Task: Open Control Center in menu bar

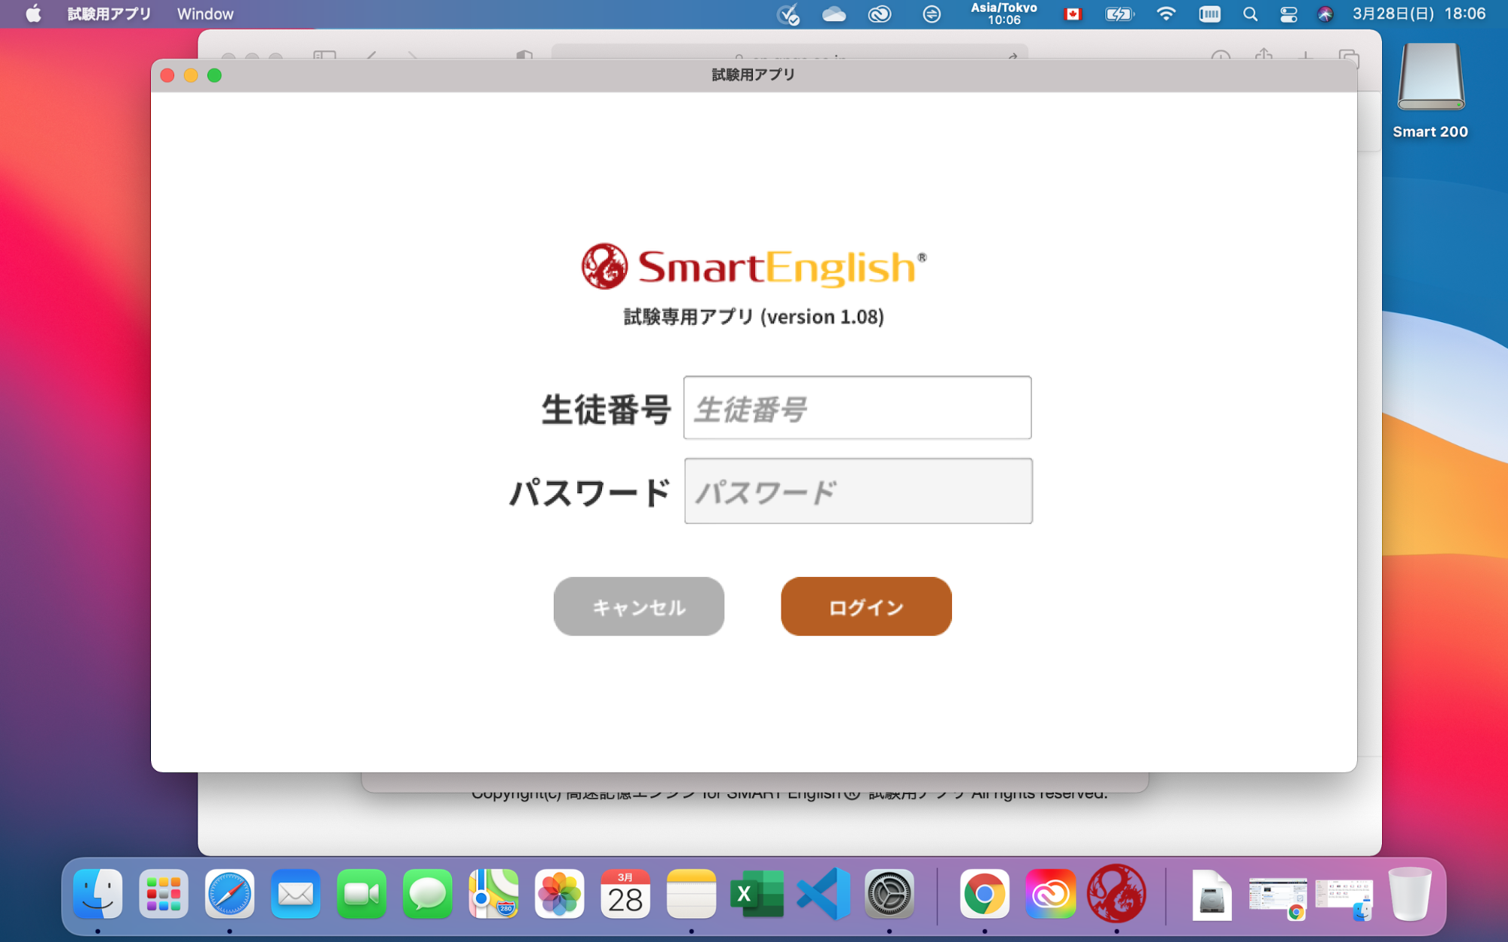Action: click(x=1288, y=14)
